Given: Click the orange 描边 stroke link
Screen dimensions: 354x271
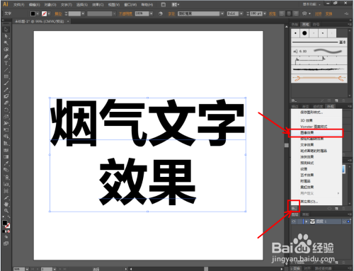Looking at the screenshot, I should click(58, 13).
